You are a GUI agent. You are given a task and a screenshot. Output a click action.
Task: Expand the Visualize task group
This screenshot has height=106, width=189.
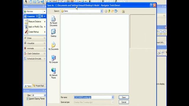coord(45,43)
